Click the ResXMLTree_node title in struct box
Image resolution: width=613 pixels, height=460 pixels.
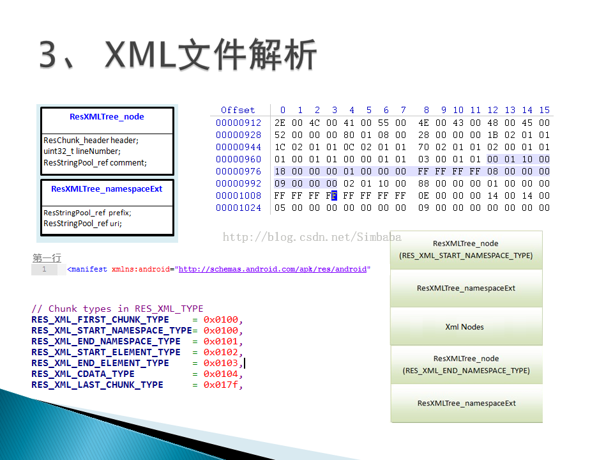pyautogui.click(x=107, y=116)
